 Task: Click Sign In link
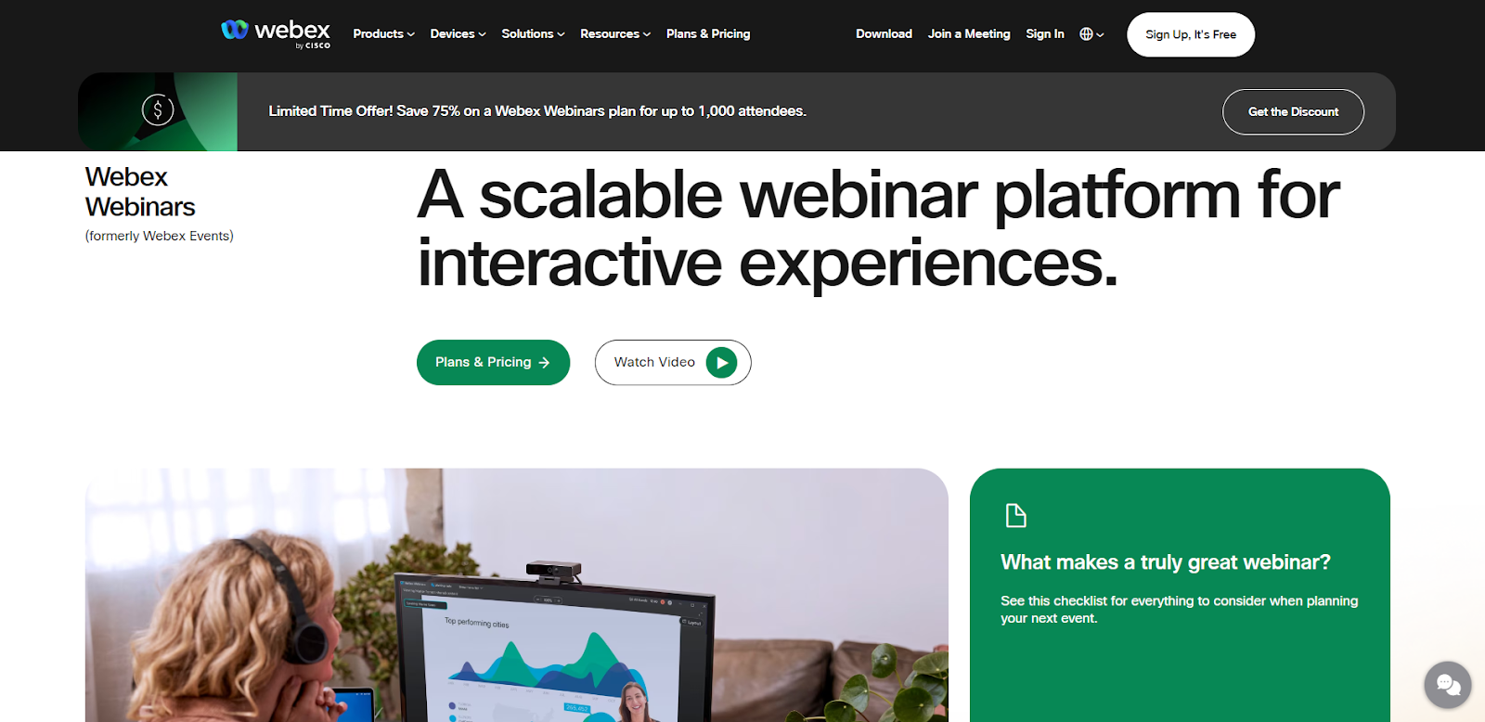[1045, 34]
